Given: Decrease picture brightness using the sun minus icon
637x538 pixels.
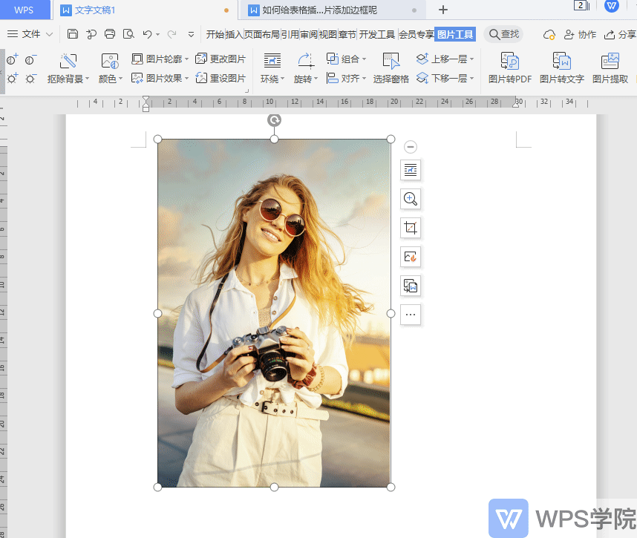Looking at the screenshot, I should tap(30, 78).
